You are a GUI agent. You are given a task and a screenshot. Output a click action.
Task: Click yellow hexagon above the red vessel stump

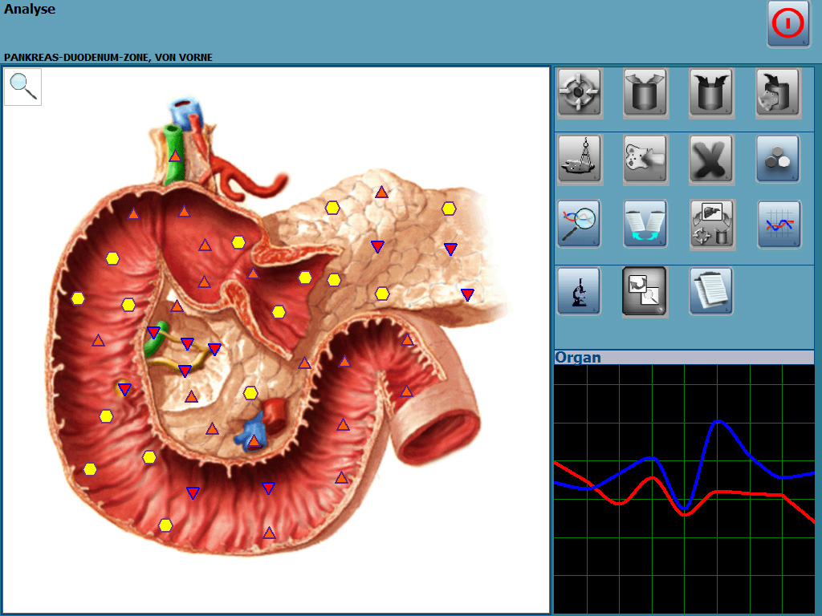250,393
